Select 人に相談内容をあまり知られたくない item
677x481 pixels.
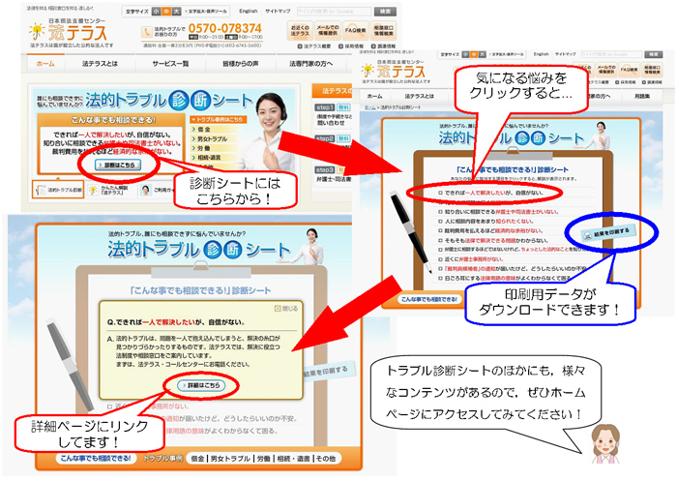click(x=486, y=222)
